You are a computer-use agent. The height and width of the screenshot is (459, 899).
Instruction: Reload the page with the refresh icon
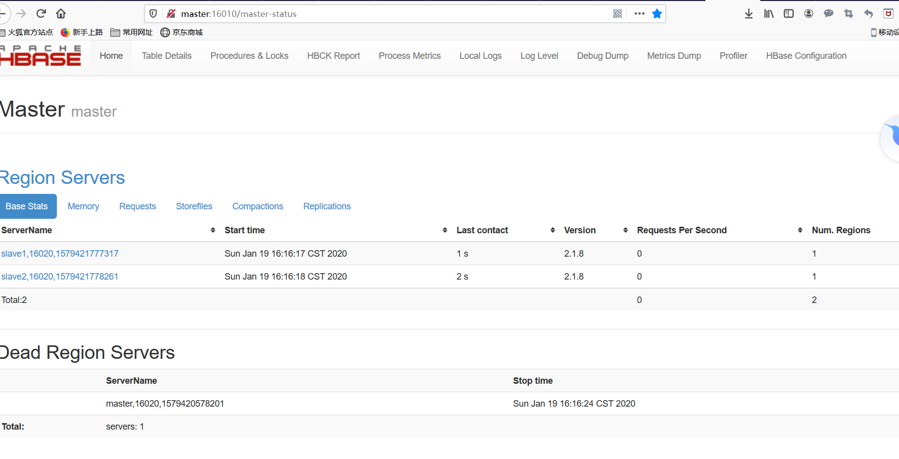(41, 13)
